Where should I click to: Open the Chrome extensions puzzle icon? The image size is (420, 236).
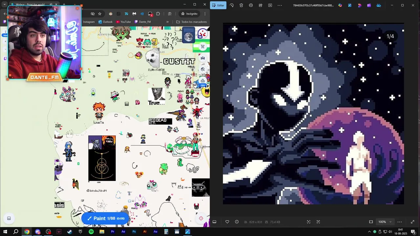click(x=158, y=14)
